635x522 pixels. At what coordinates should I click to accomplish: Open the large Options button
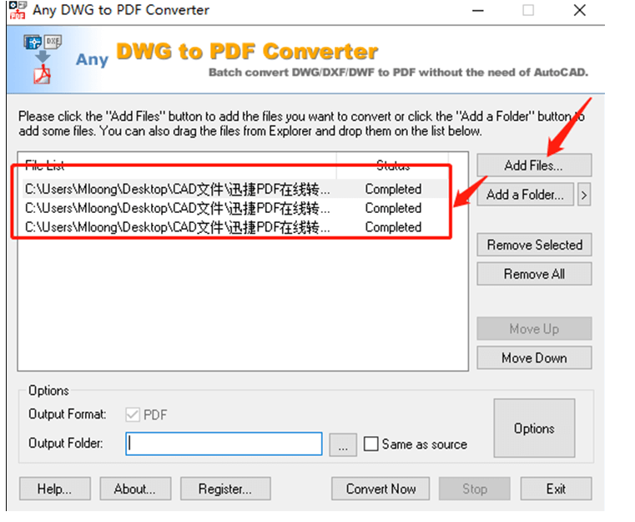(534, 428)
